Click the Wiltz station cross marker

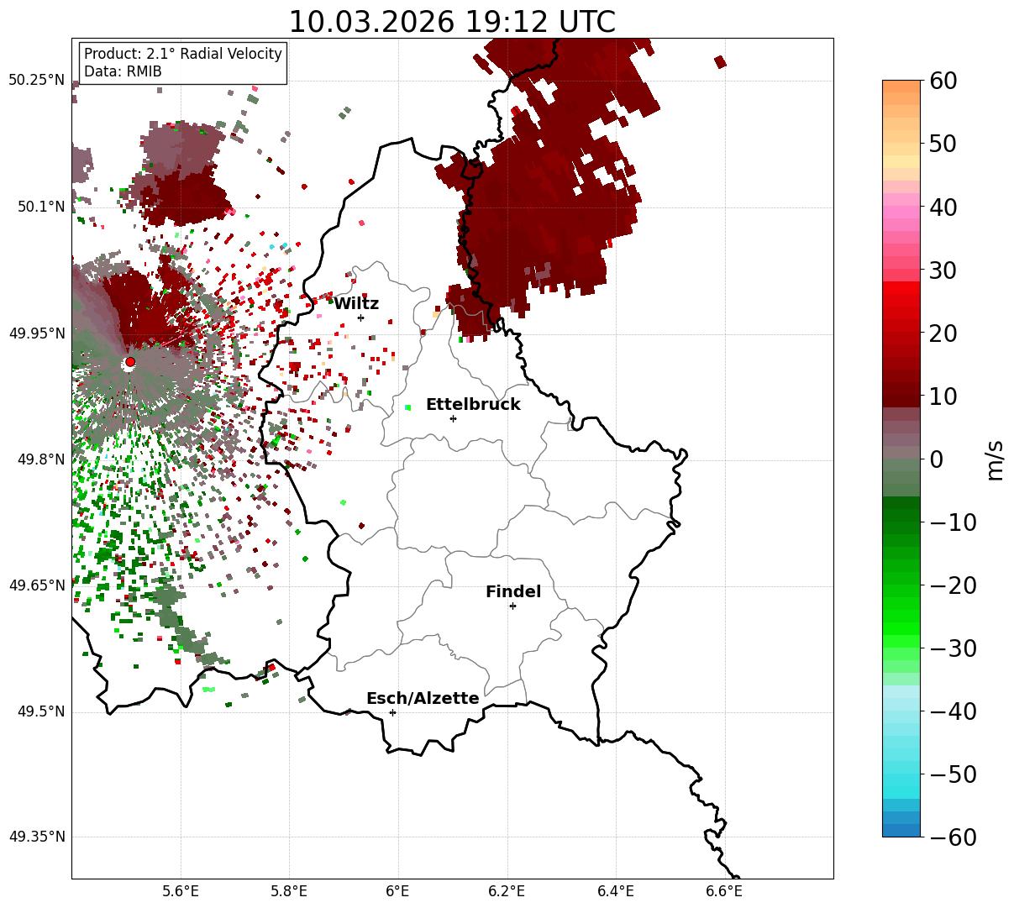pos(360,318)
